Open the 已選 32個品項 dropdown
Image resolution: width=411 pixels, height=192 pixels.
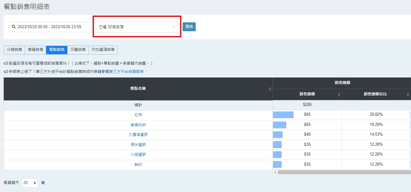click(137, 27)
